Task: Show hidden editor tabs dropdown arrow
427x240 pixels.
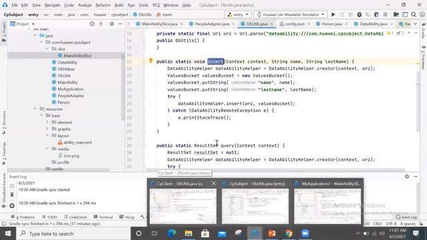Action: tap(416, 24)
